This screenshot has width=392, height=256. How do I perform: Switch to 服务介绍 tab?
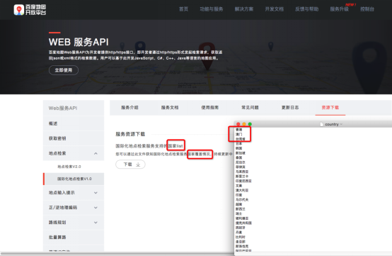coord(129,108)
